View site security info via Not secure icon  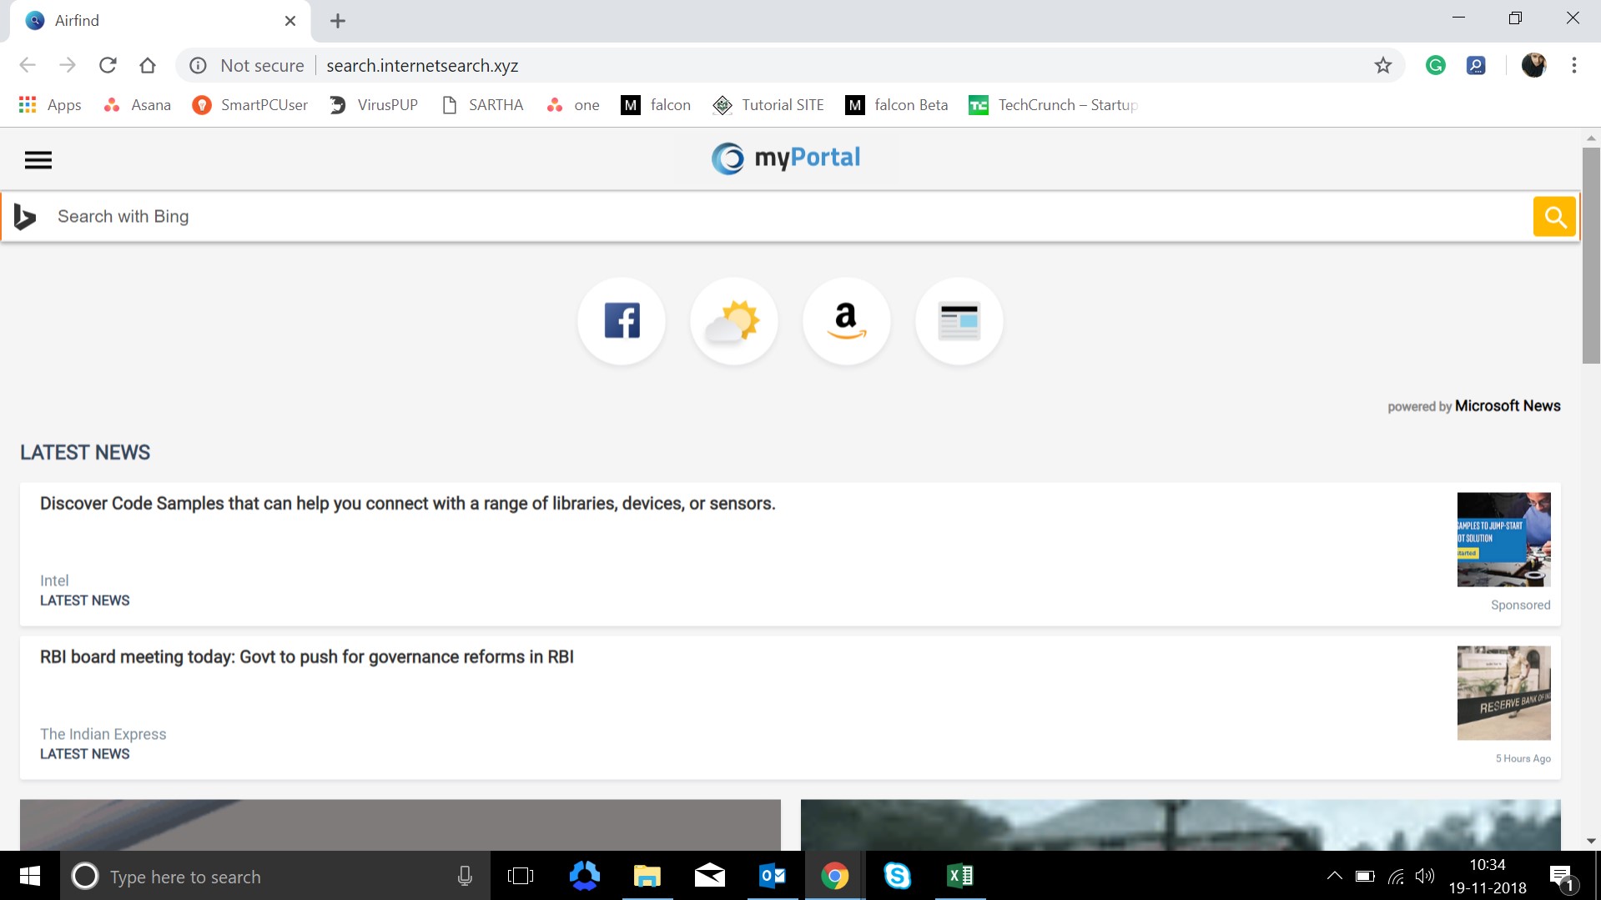coord(198,65)
